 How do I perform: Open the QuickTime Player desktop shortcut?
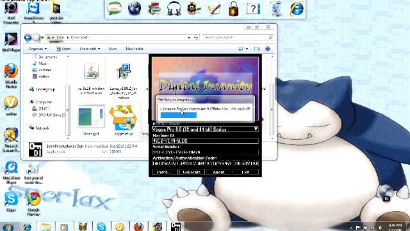[11, 173]
